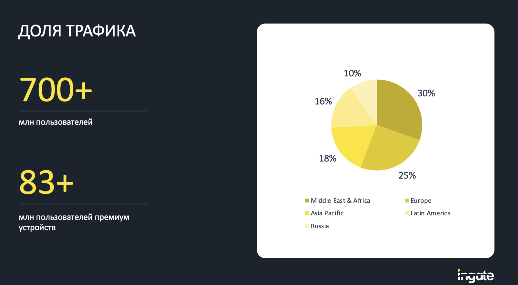Click the Middle East & Africa legend label
Image resolution: width=518 pixels, height=285 pixels.
point(340,201)
